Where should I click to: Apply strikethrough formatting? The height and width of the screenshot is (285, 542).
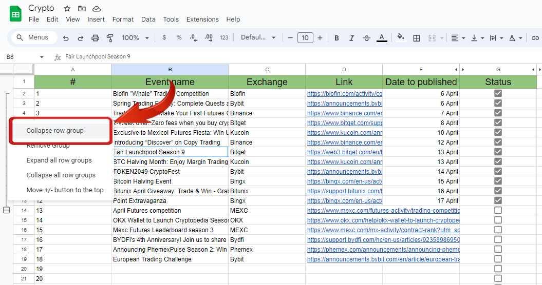point(367,38)
